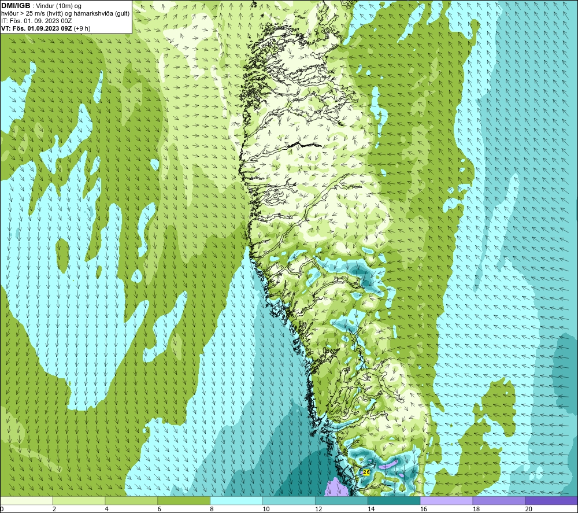
Task: Select the 16–18 m/s lavender swatch
Action: [x=446, y=500]
